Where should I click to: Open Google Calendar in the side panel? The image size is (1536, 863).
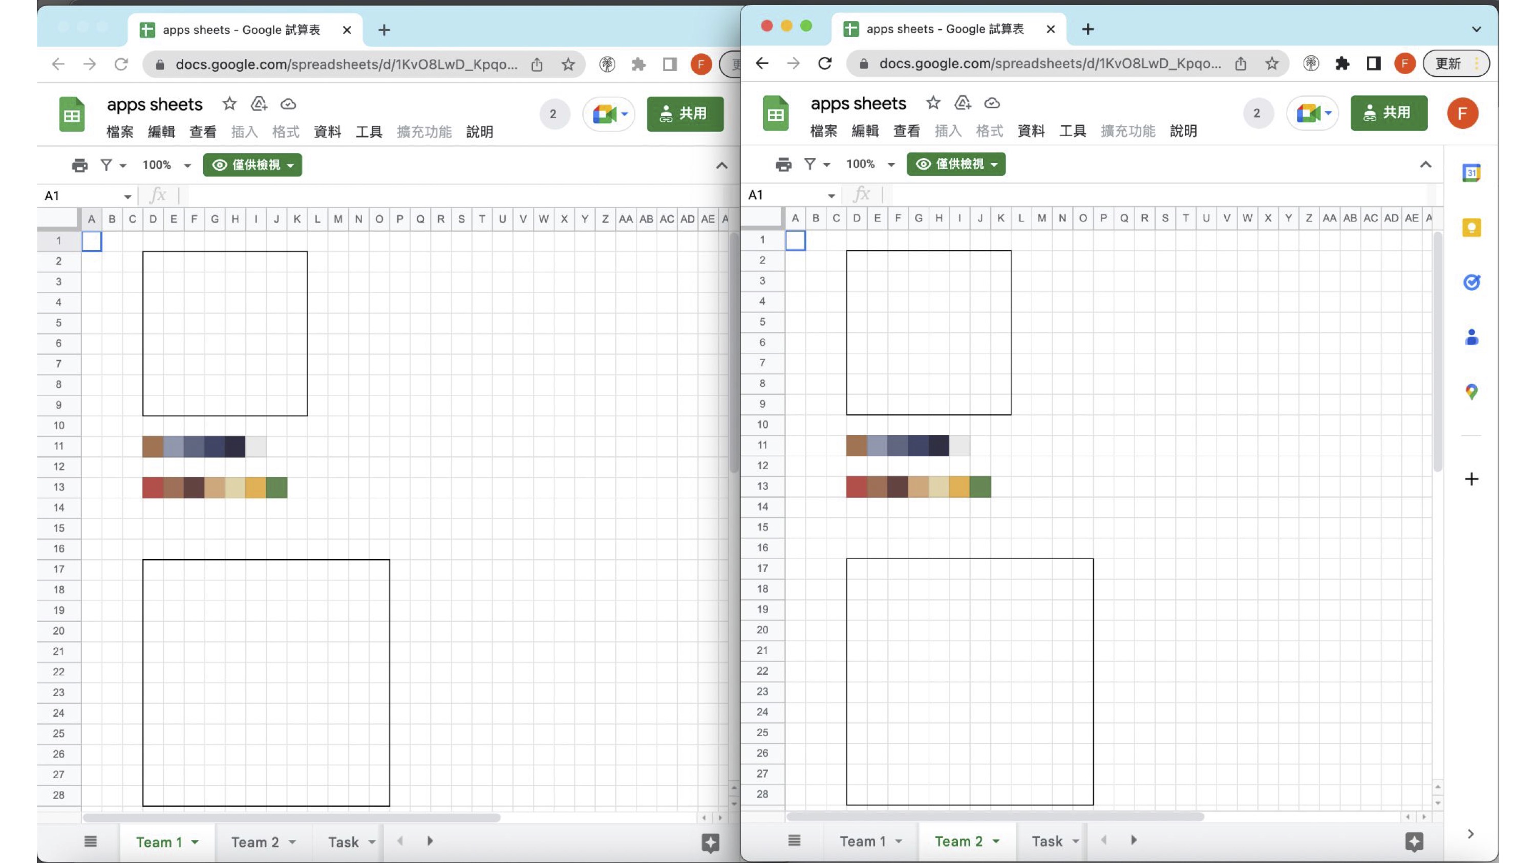coord(1471,173)
